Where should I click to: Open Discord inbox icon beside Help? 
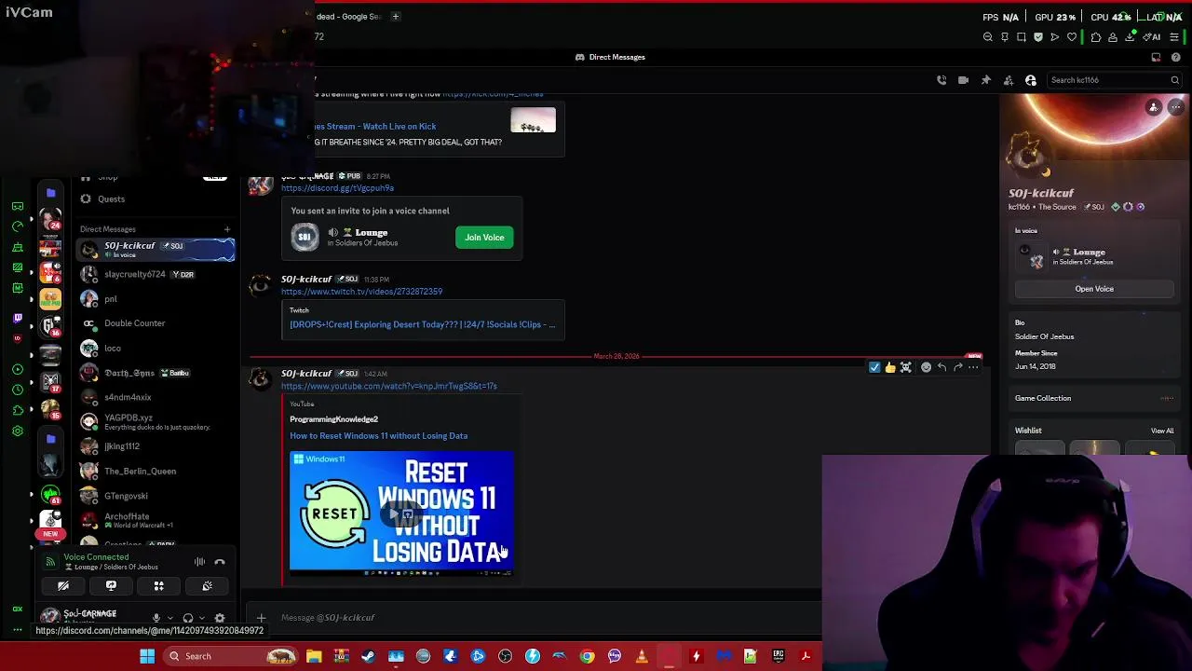tap(1157, 57)
